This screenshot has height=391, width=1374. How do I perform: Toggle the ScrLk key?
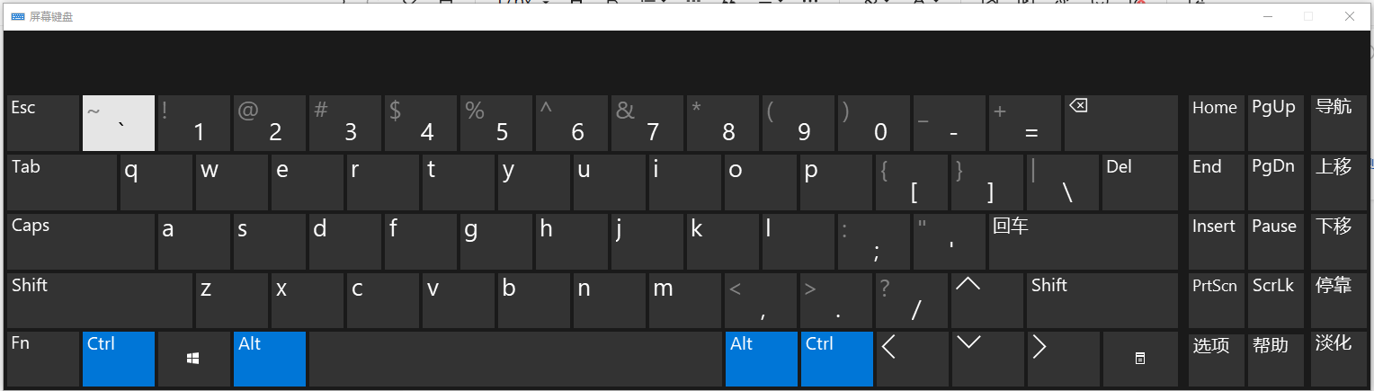pos(1274,300)
